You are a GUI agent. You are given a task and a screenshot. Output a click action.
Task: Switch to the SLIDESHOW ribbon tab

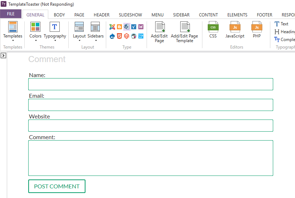(x=131, y=15)
